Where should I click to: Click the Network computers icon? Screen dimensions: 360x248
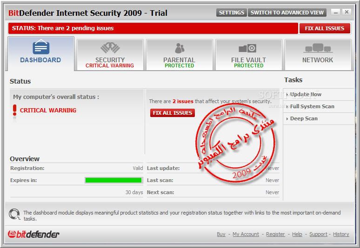point(318,48)
